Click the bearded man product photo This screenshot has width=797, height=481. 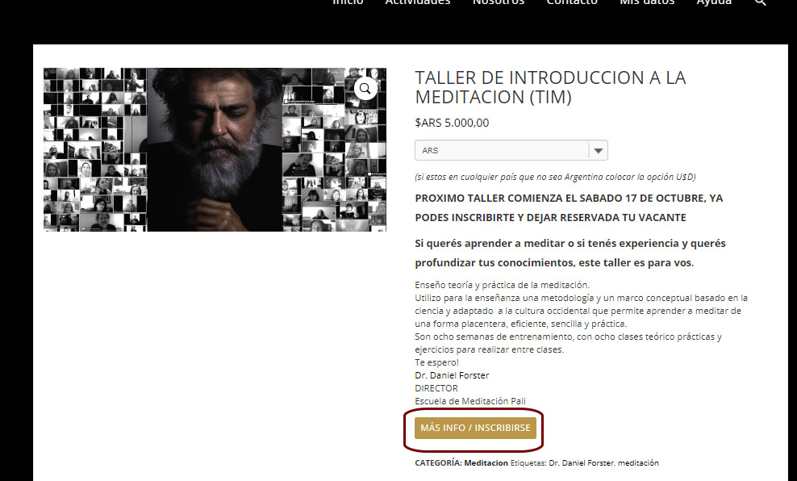point(215,149)
